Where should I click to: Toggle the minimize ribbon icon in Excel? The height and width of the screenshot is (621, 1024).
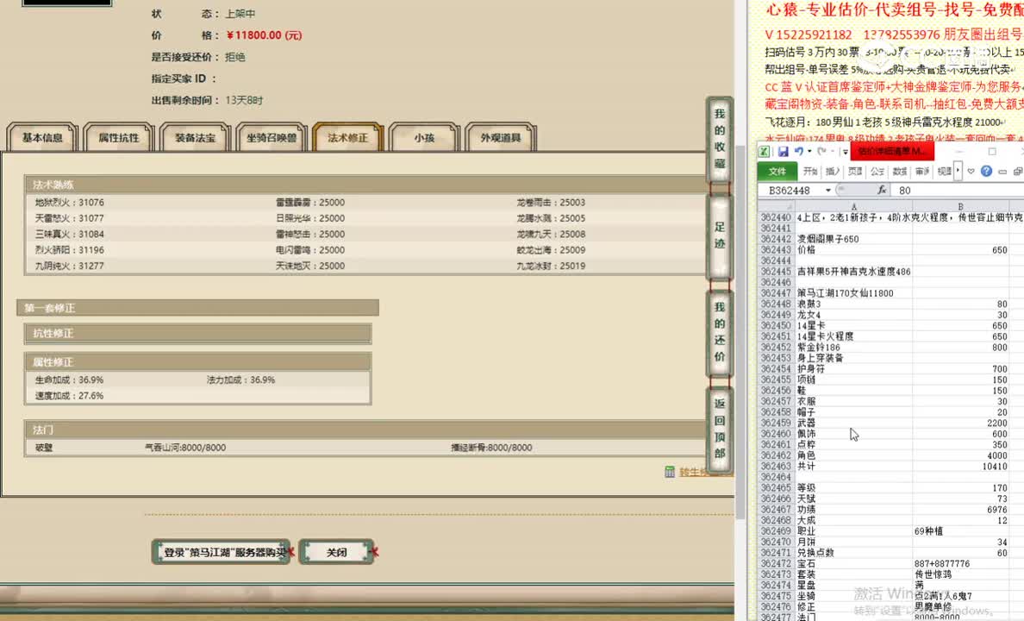1004,171
